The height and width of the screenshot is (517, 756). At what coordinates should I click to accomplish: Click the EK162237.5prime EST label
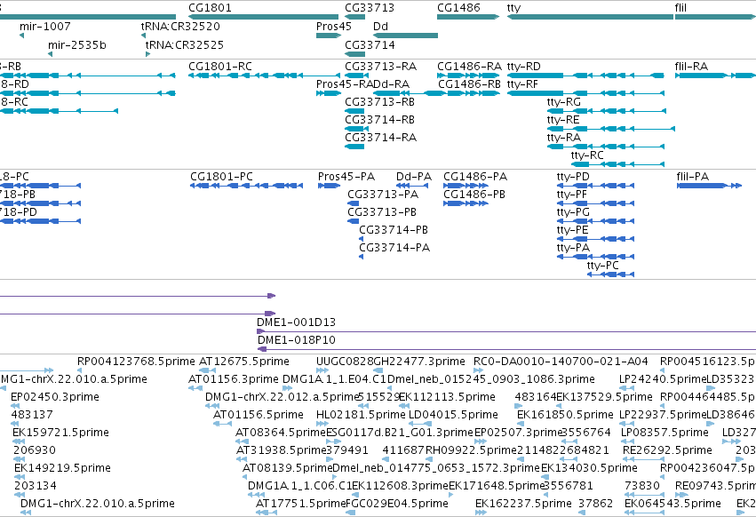point(523,504)
